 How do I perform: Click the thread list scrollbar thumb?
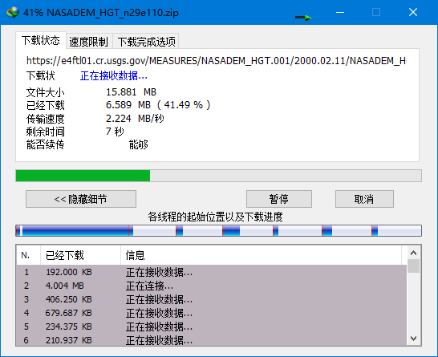[413, 266]
